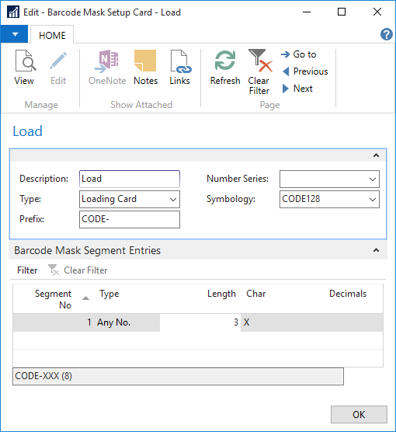Open the Links attachment icon
396x432 pixels.
(180, 61)
